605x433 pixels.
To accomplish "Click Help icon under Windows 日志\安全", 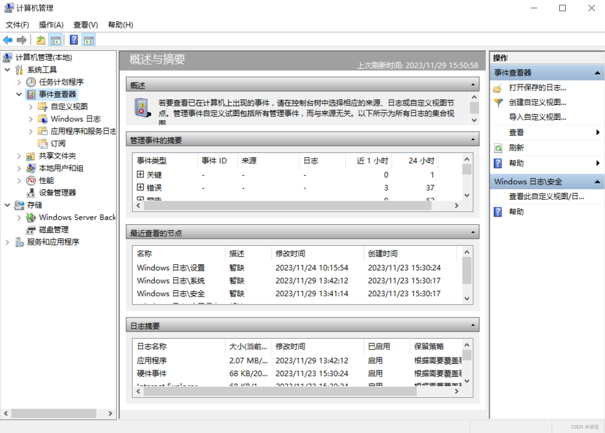I will pyautogui.click(x=498, y=212).
